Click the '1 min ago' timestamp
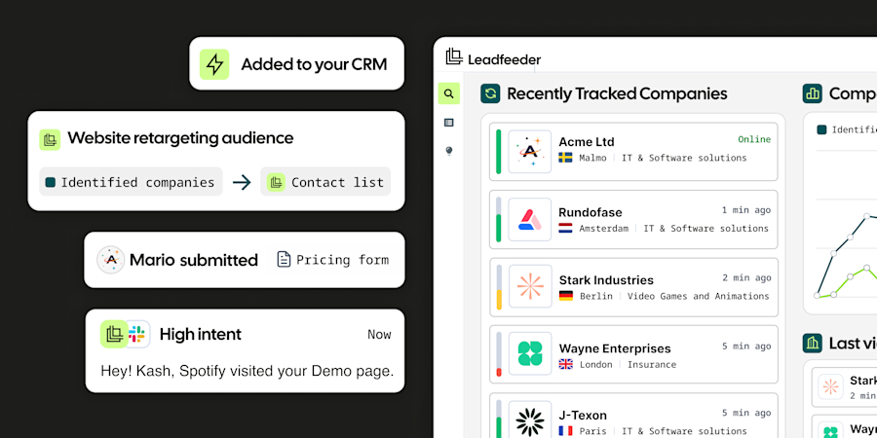The width and height of the screenshot is (877, 438). click(x=746, y=210)
